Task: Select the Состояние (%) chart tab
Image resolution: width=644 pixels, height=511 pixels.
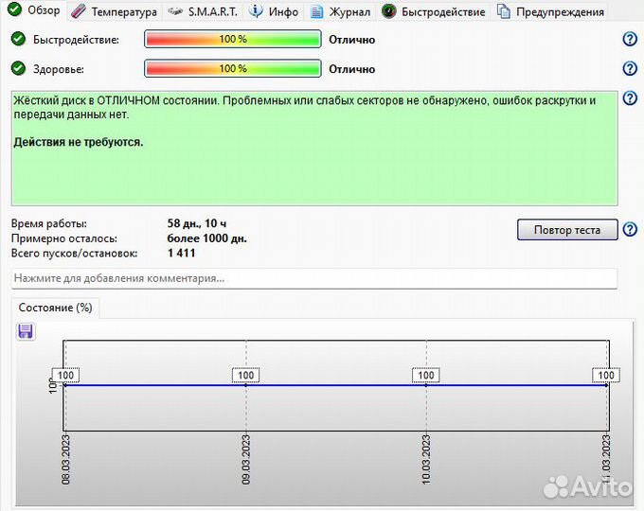Action: (56, 308)
